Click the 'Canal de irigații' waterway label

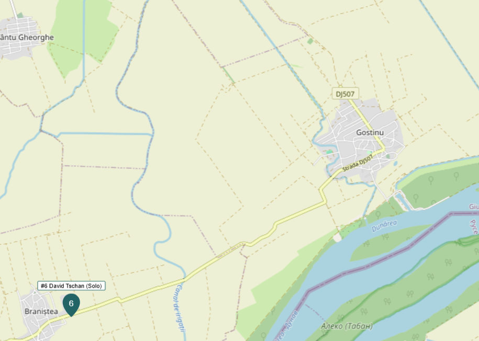(x=181, y=309)
